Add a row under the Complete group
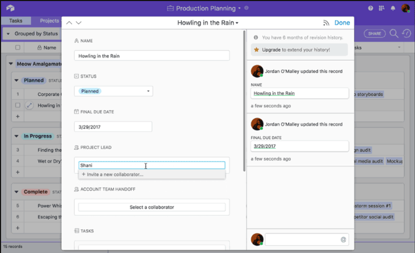This screenshot has width=415, height=253. (18, 228)
